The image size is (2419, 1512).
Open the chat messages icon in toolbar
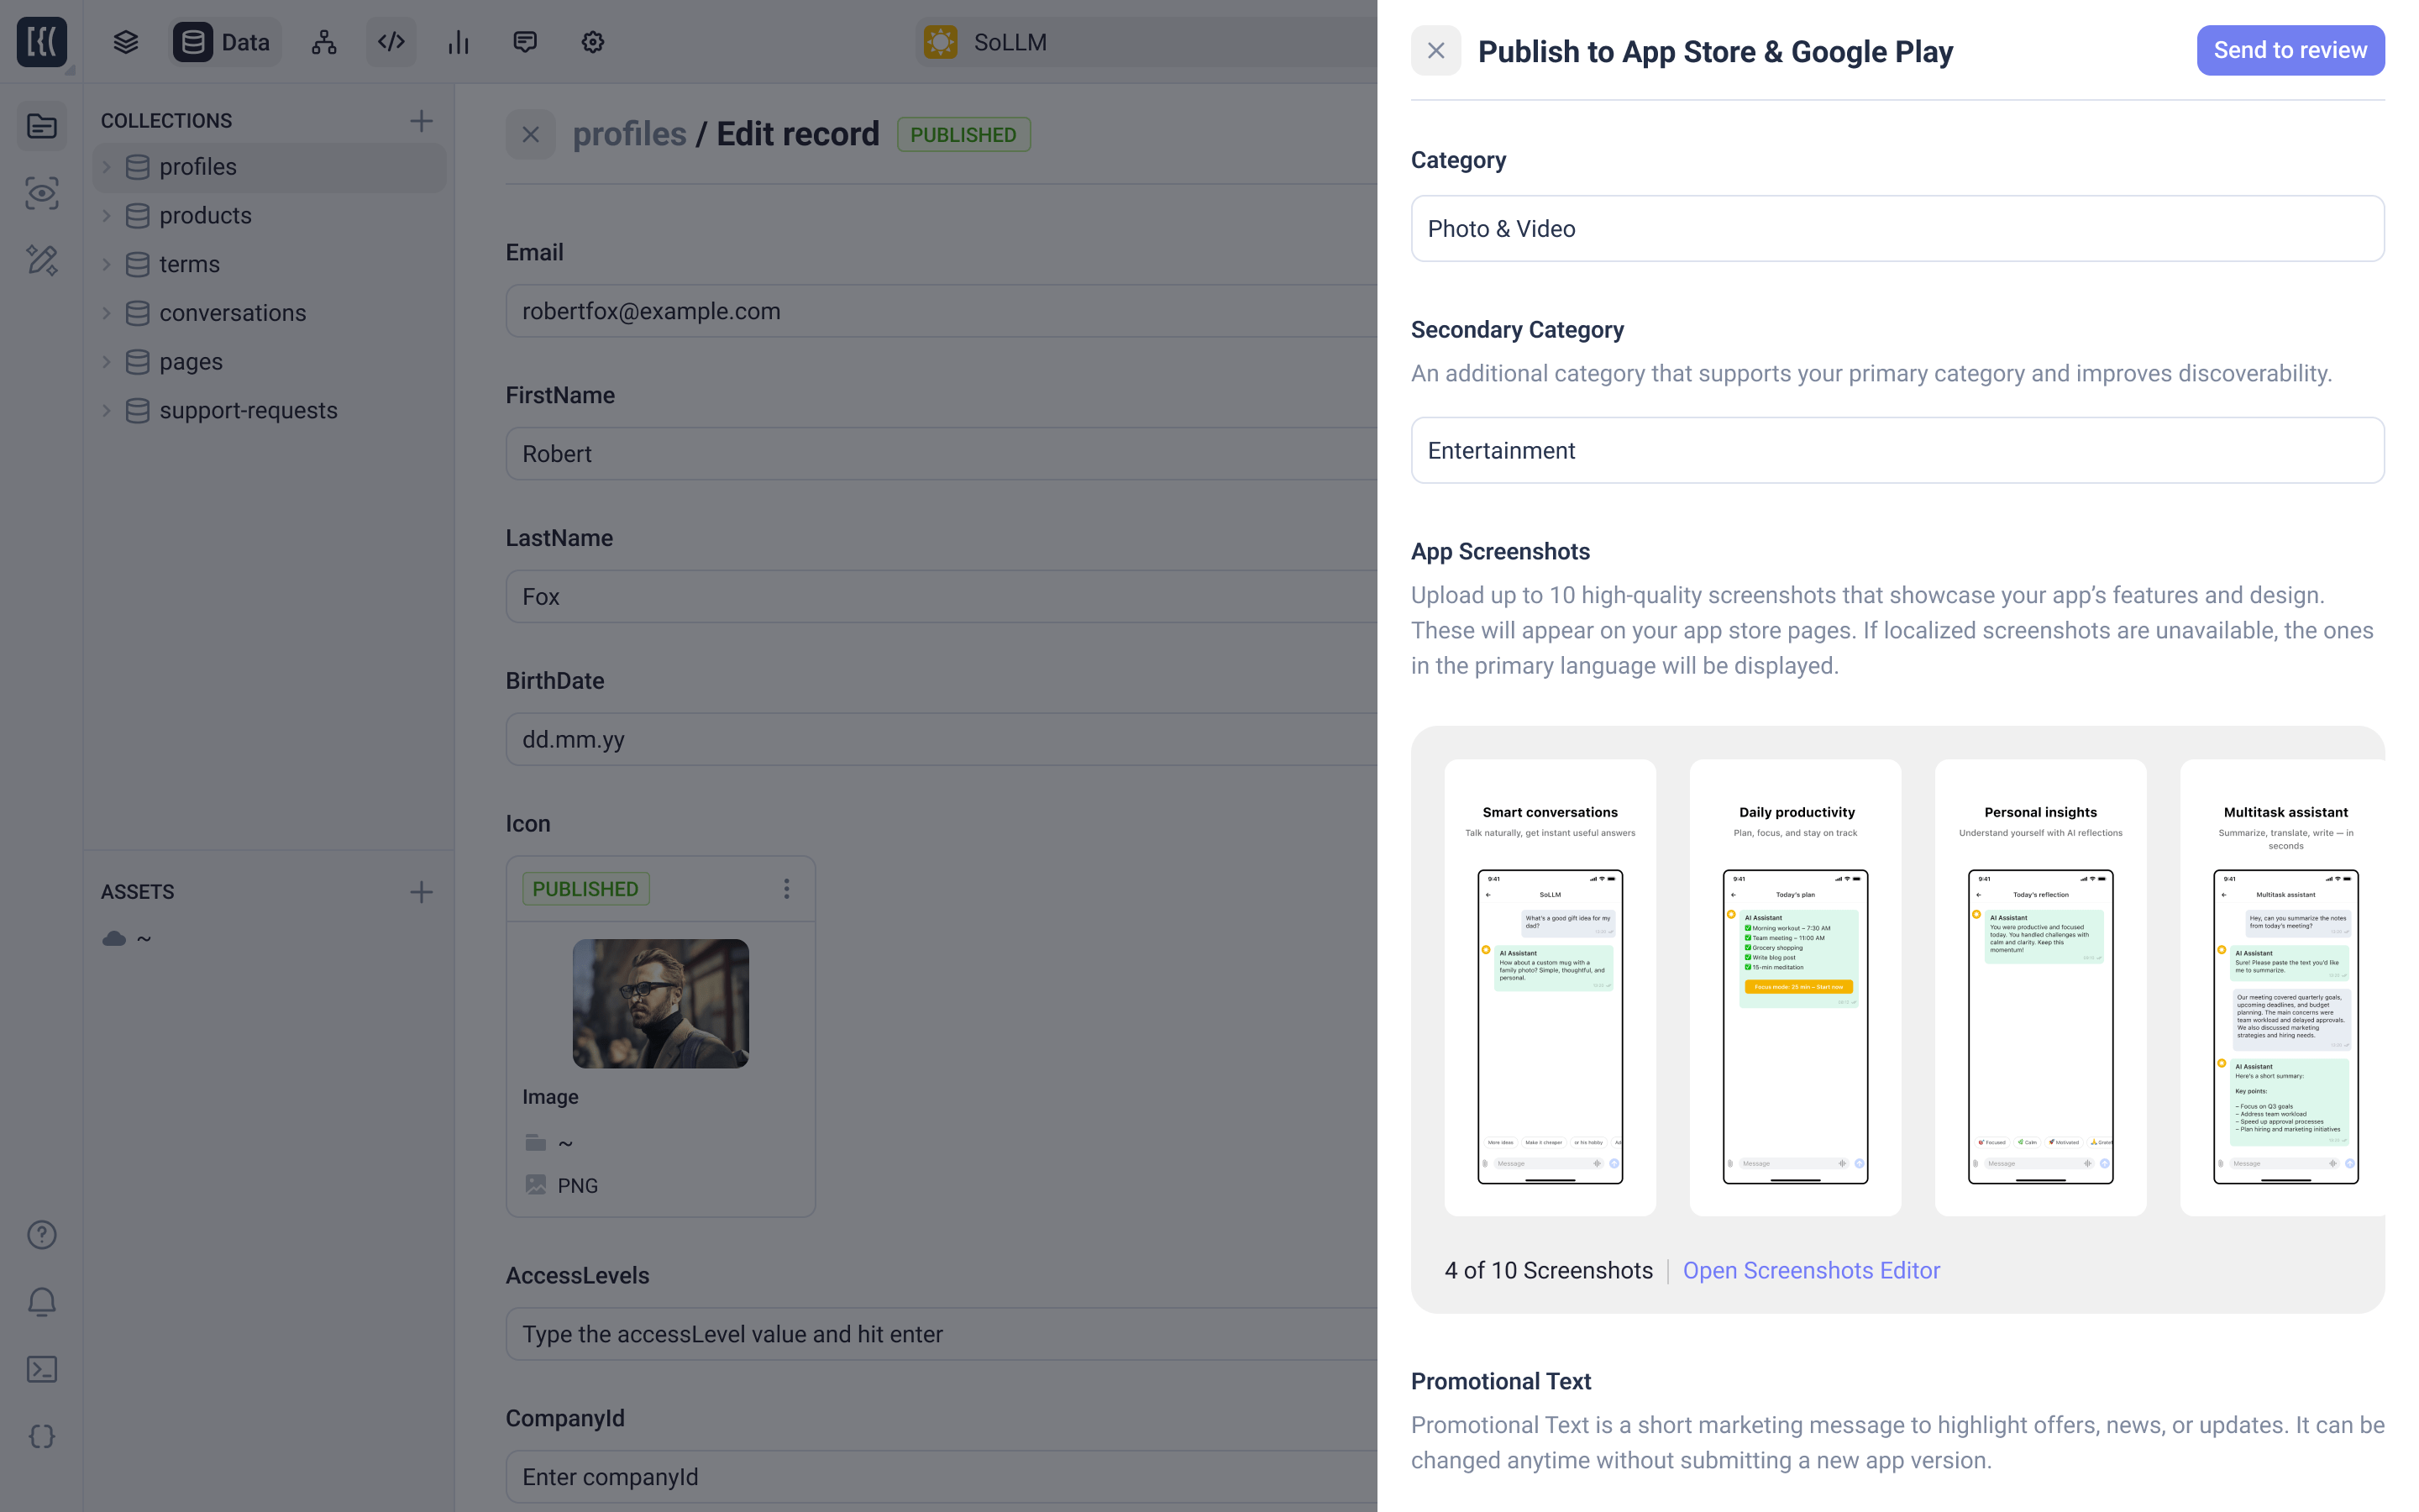(525, 42)
